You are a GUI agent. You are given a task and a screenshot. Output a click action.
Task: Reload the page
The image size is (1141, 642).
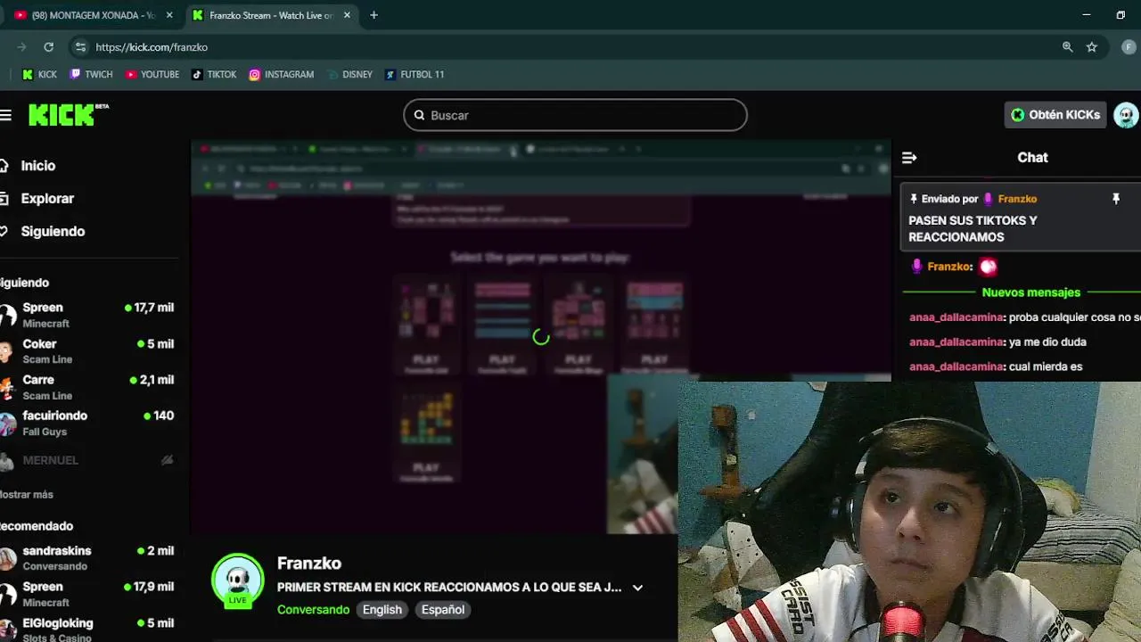coord(48,47)
